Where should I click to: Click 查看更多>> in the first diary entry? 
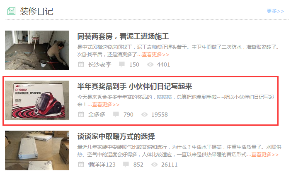pos(155,55)
